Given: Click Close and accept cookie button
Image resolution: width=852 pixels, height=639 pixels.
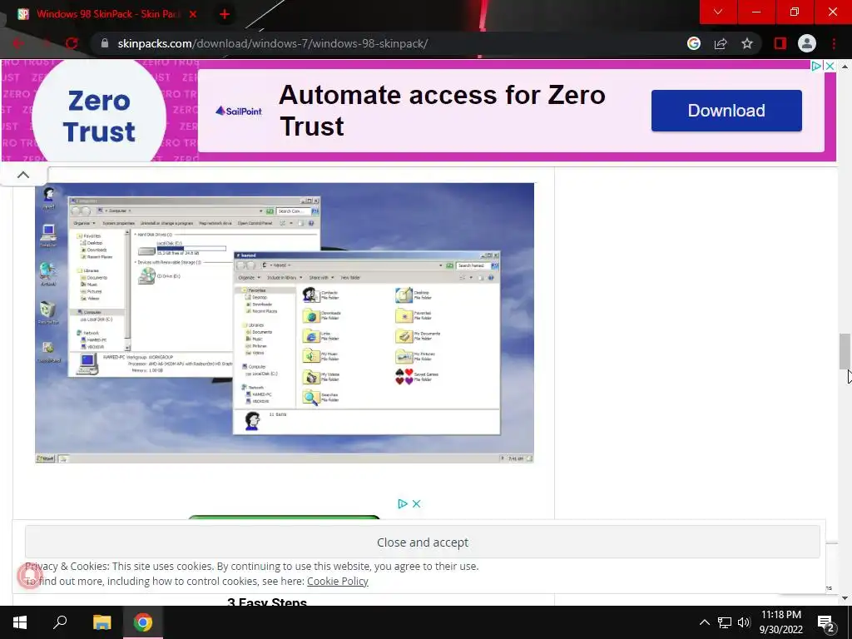Looking at the screenshot, I should [x=422, y=542].
